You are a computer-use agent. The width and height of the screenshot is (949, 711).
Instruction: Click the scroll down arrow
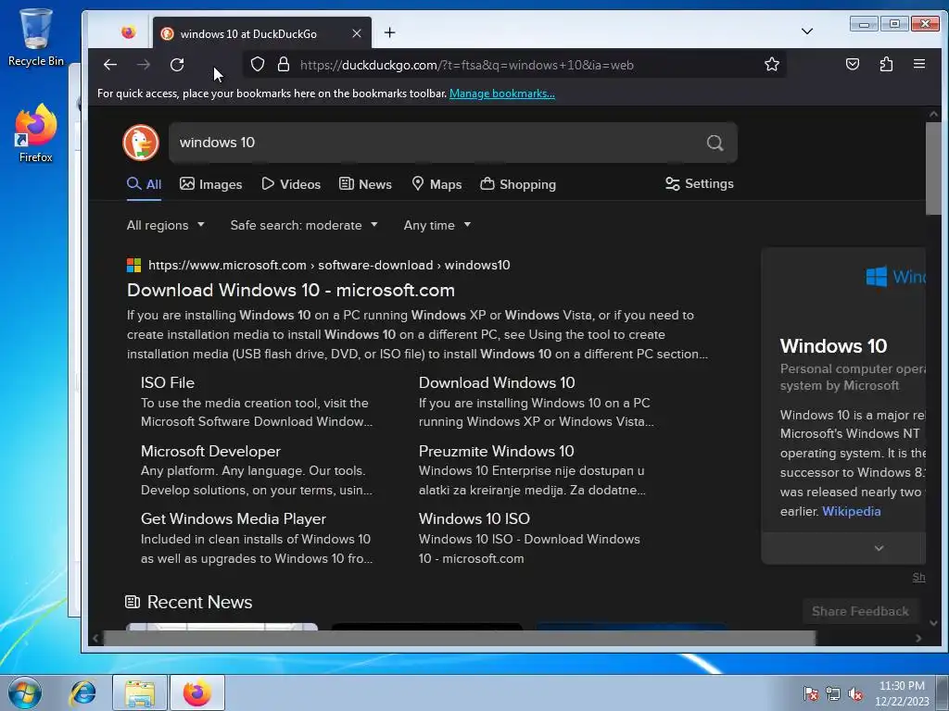(932, 623)
